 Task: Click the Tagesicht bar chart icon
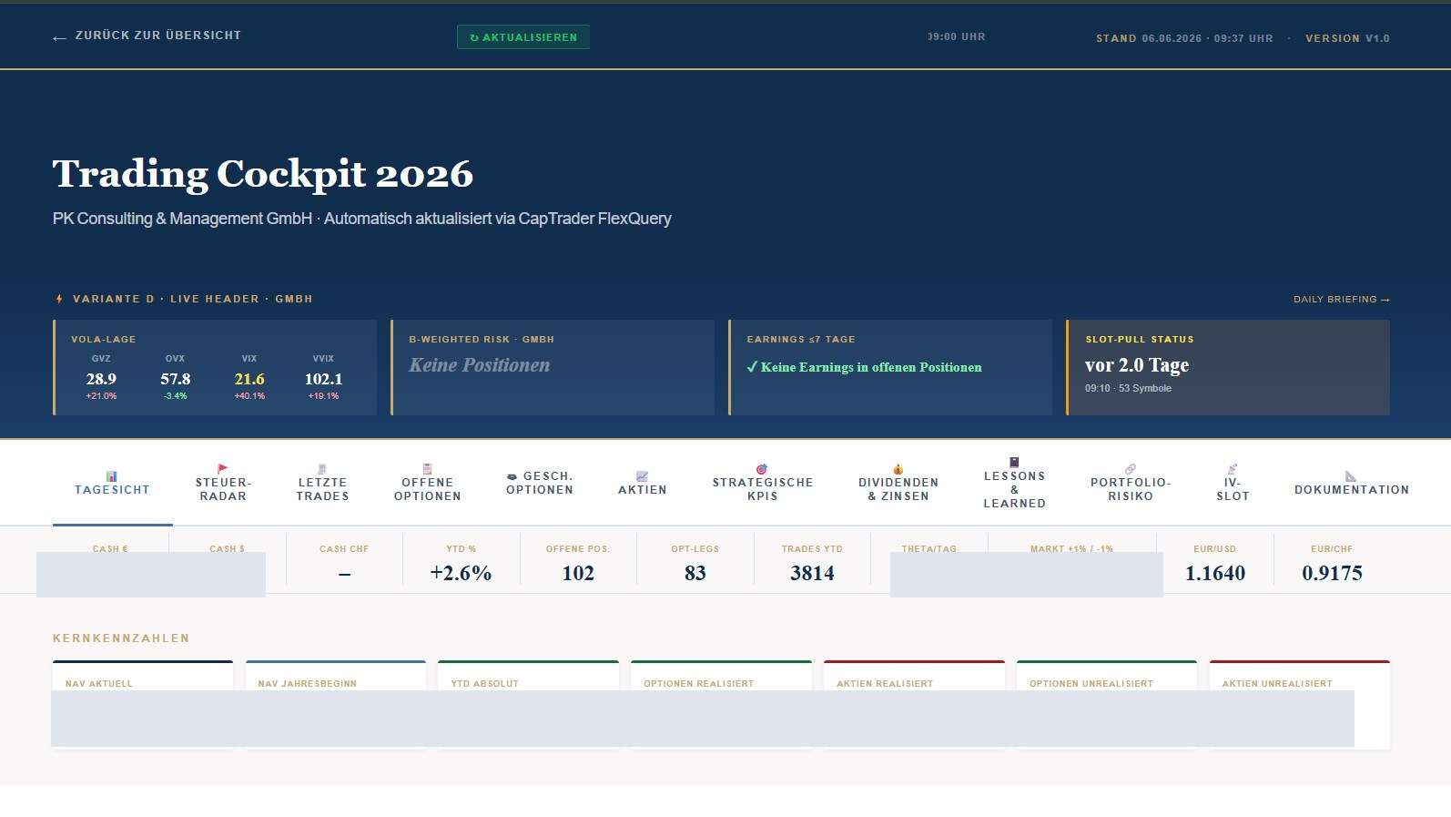[112, 476]
